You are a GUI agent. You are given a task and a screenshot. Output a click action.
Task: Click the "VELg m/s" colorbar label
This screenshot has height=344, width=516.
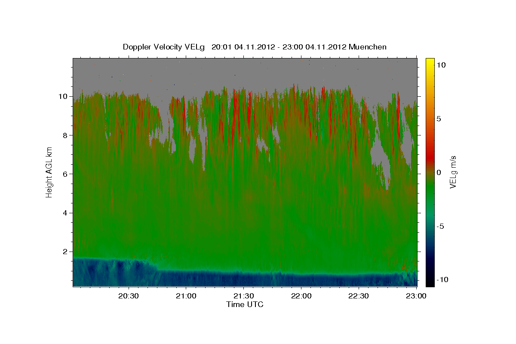[x=453, y=172]
